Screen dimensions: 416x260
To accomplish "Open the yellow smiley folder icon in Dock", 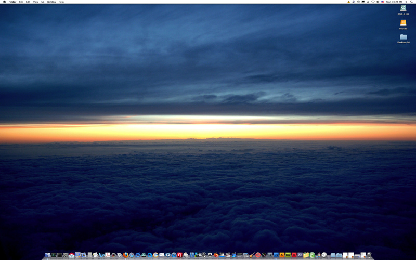I will [x=306, y=255].
